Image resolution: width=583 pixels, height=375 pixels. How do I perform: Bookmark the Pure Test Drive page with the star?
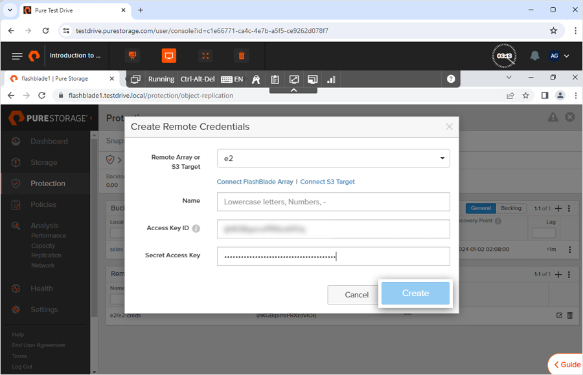pyautogui.click(x=553, y=30)
